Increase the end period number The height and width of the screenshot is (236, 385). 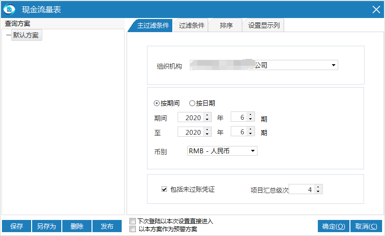tap(250, 129)
